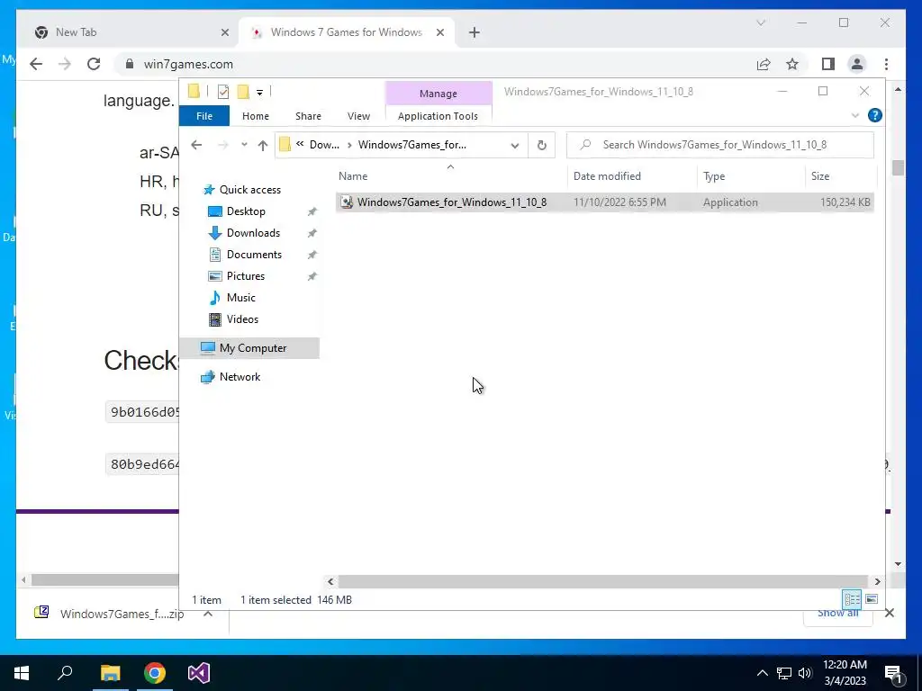Reload the win7games.com page
This screenshot has height=691, width=922.
[94, 64]
